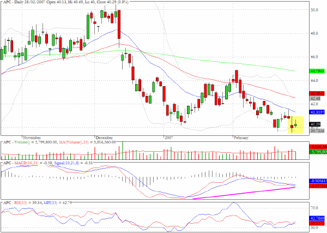Click the December date axis label
The width and height of the screenshot is (327, 233).
pyautogui.click(x=104, y=138)
